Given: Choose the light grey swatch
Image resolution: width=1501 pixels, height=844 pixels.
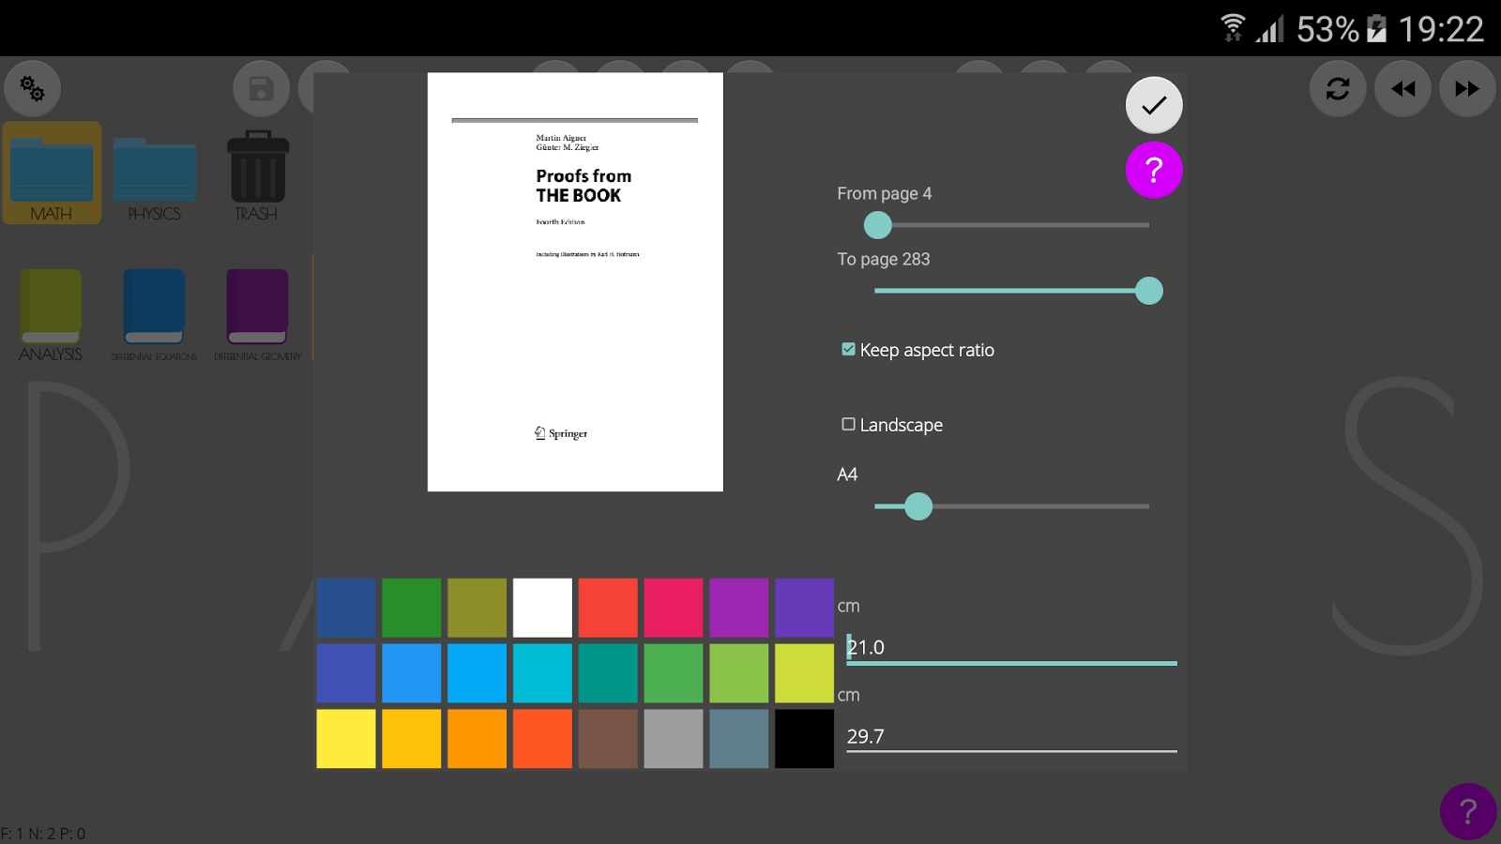Looking at the screenshot, I should 674,739.
